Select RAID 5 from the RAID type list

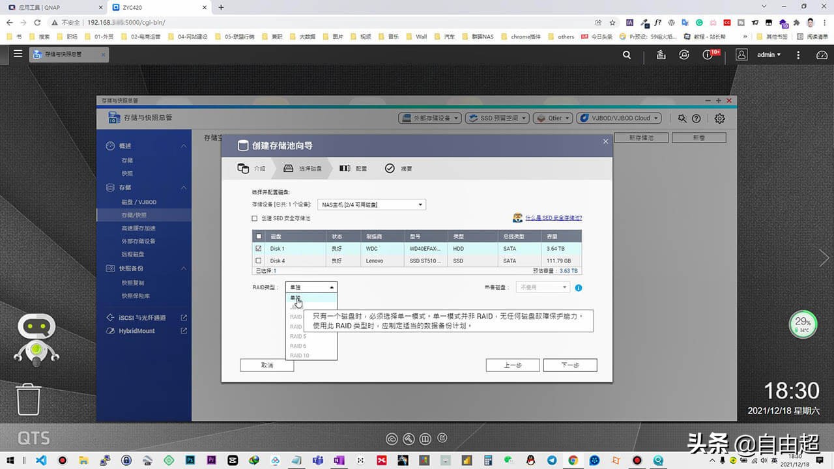pos(298,336)
